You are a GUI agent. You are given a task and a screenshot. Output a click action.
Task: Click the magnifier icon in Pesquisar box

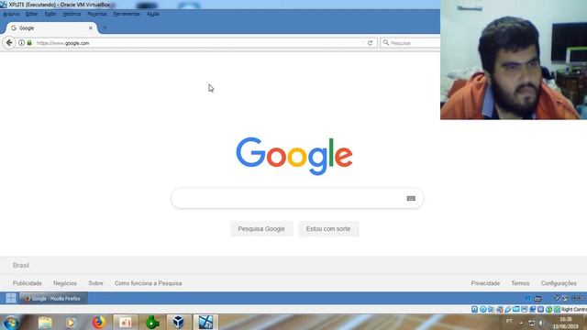point(385,43)
